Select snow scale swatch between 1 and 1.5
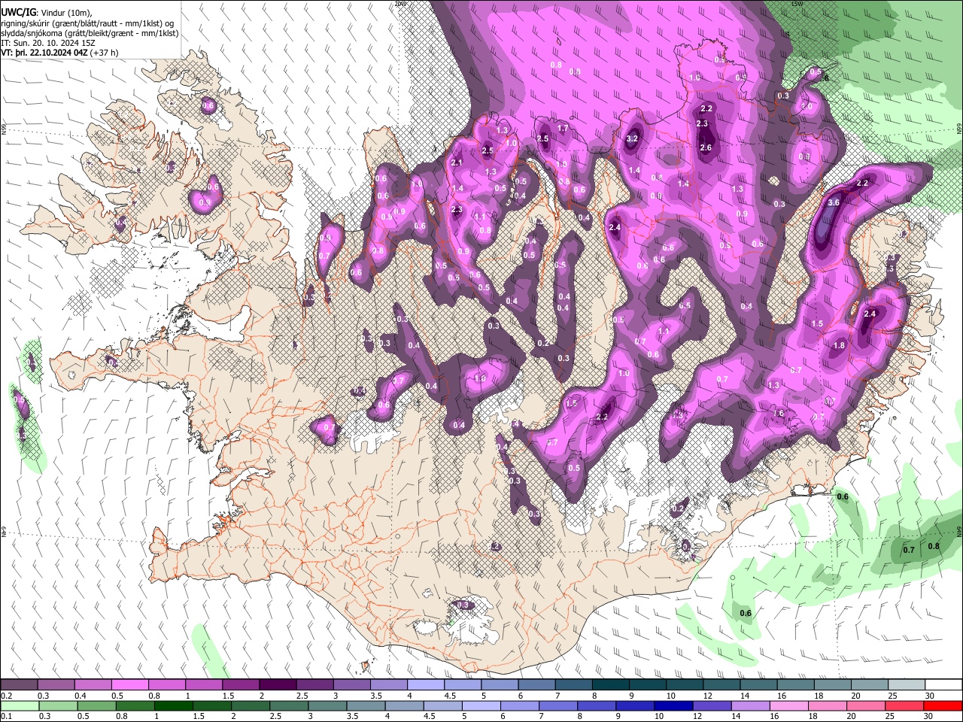Image resolution: width=963 pixels, height=722 pixels. (203, 685)
